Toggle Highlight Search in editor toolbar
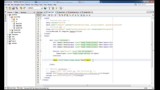Viewport: 160px width, 90px height. 67,15
